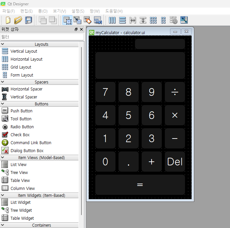
Task: Select Form Layout in widget box
Action: click(22, 75)
